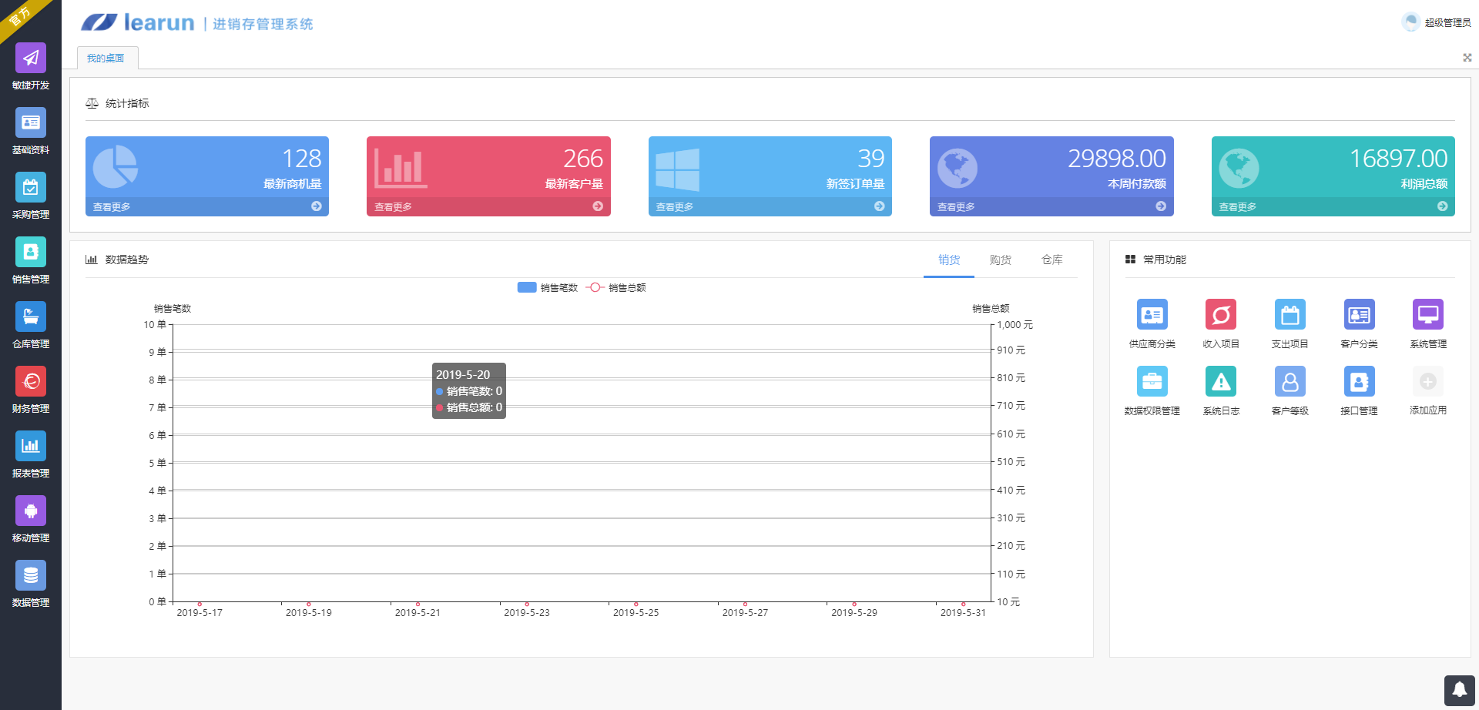Open the notification bell
This screenshot has height=710, width=1479.
tap(1459, 691)
